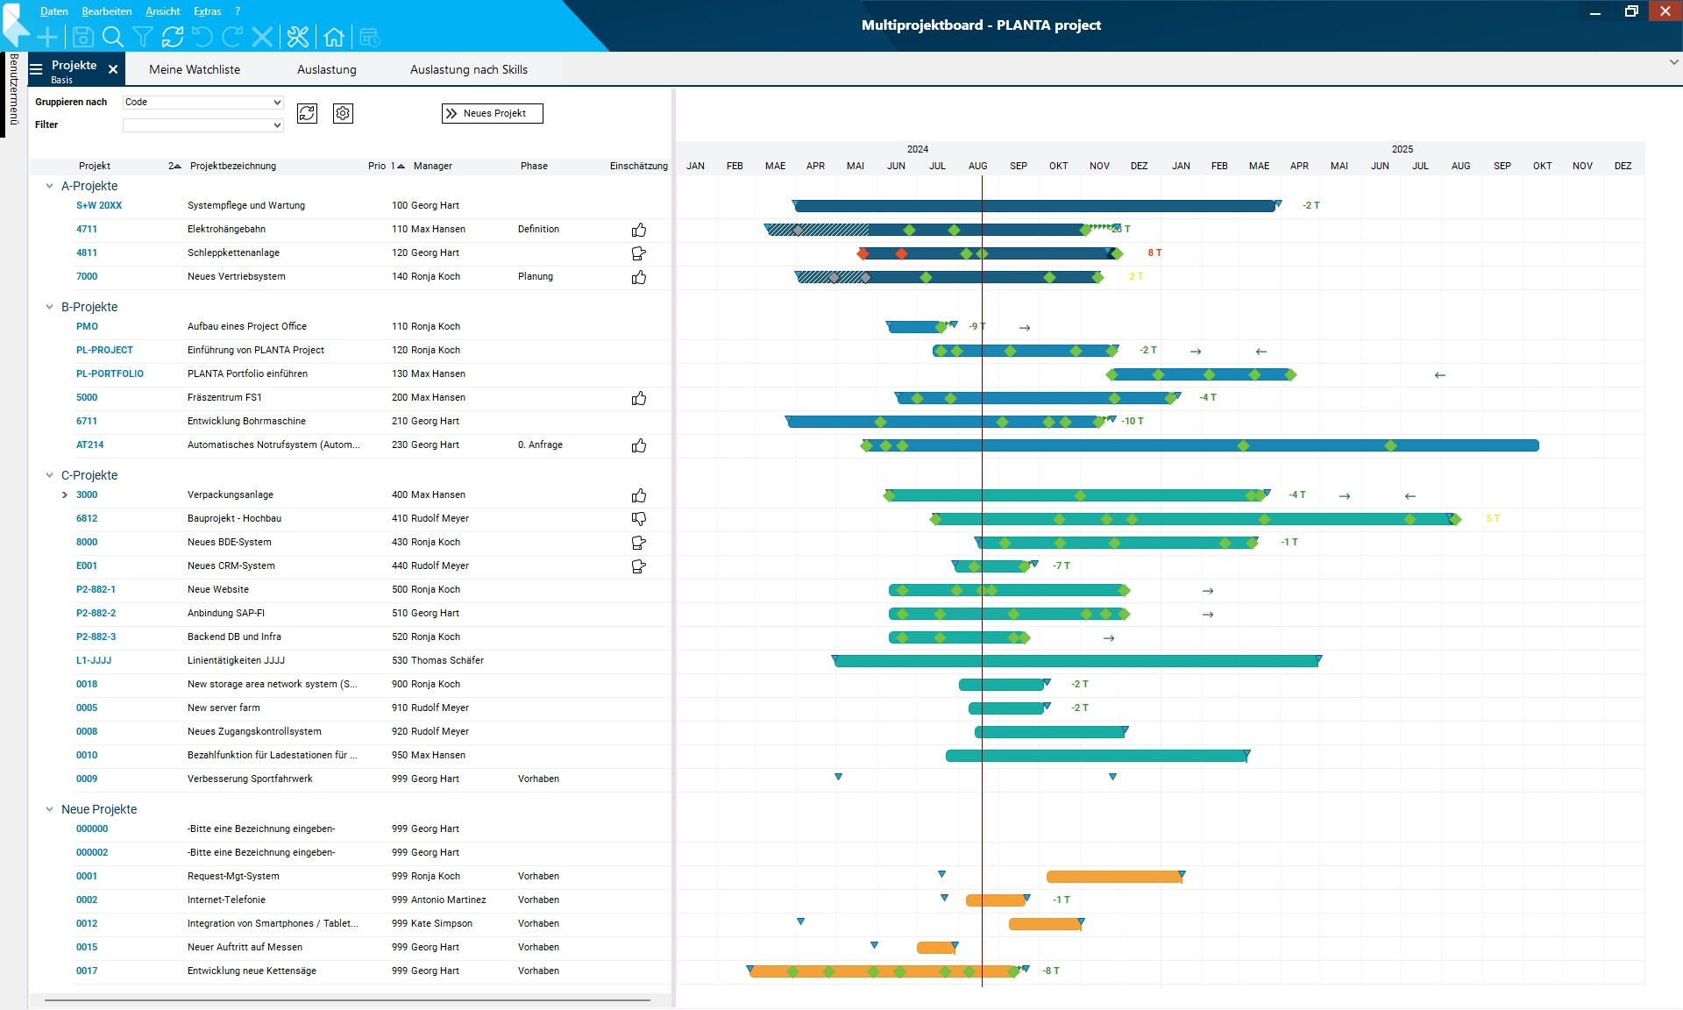Open the Extras menu
Viewport: 1683px width, 1010px height.
(207, 11)
